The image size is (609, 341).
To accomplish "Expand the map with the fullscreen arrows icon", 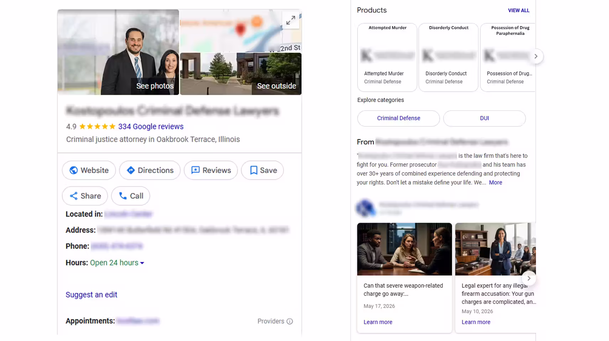I will tap(291, 20).
